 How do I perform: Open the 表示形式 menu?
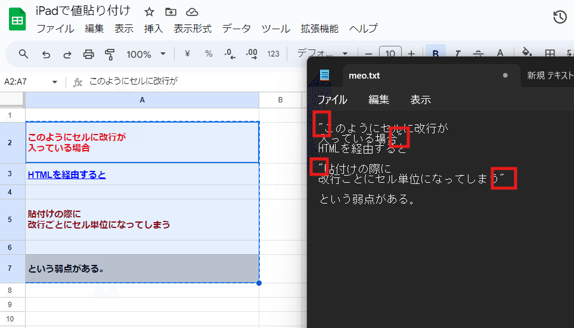pos(193,29)
